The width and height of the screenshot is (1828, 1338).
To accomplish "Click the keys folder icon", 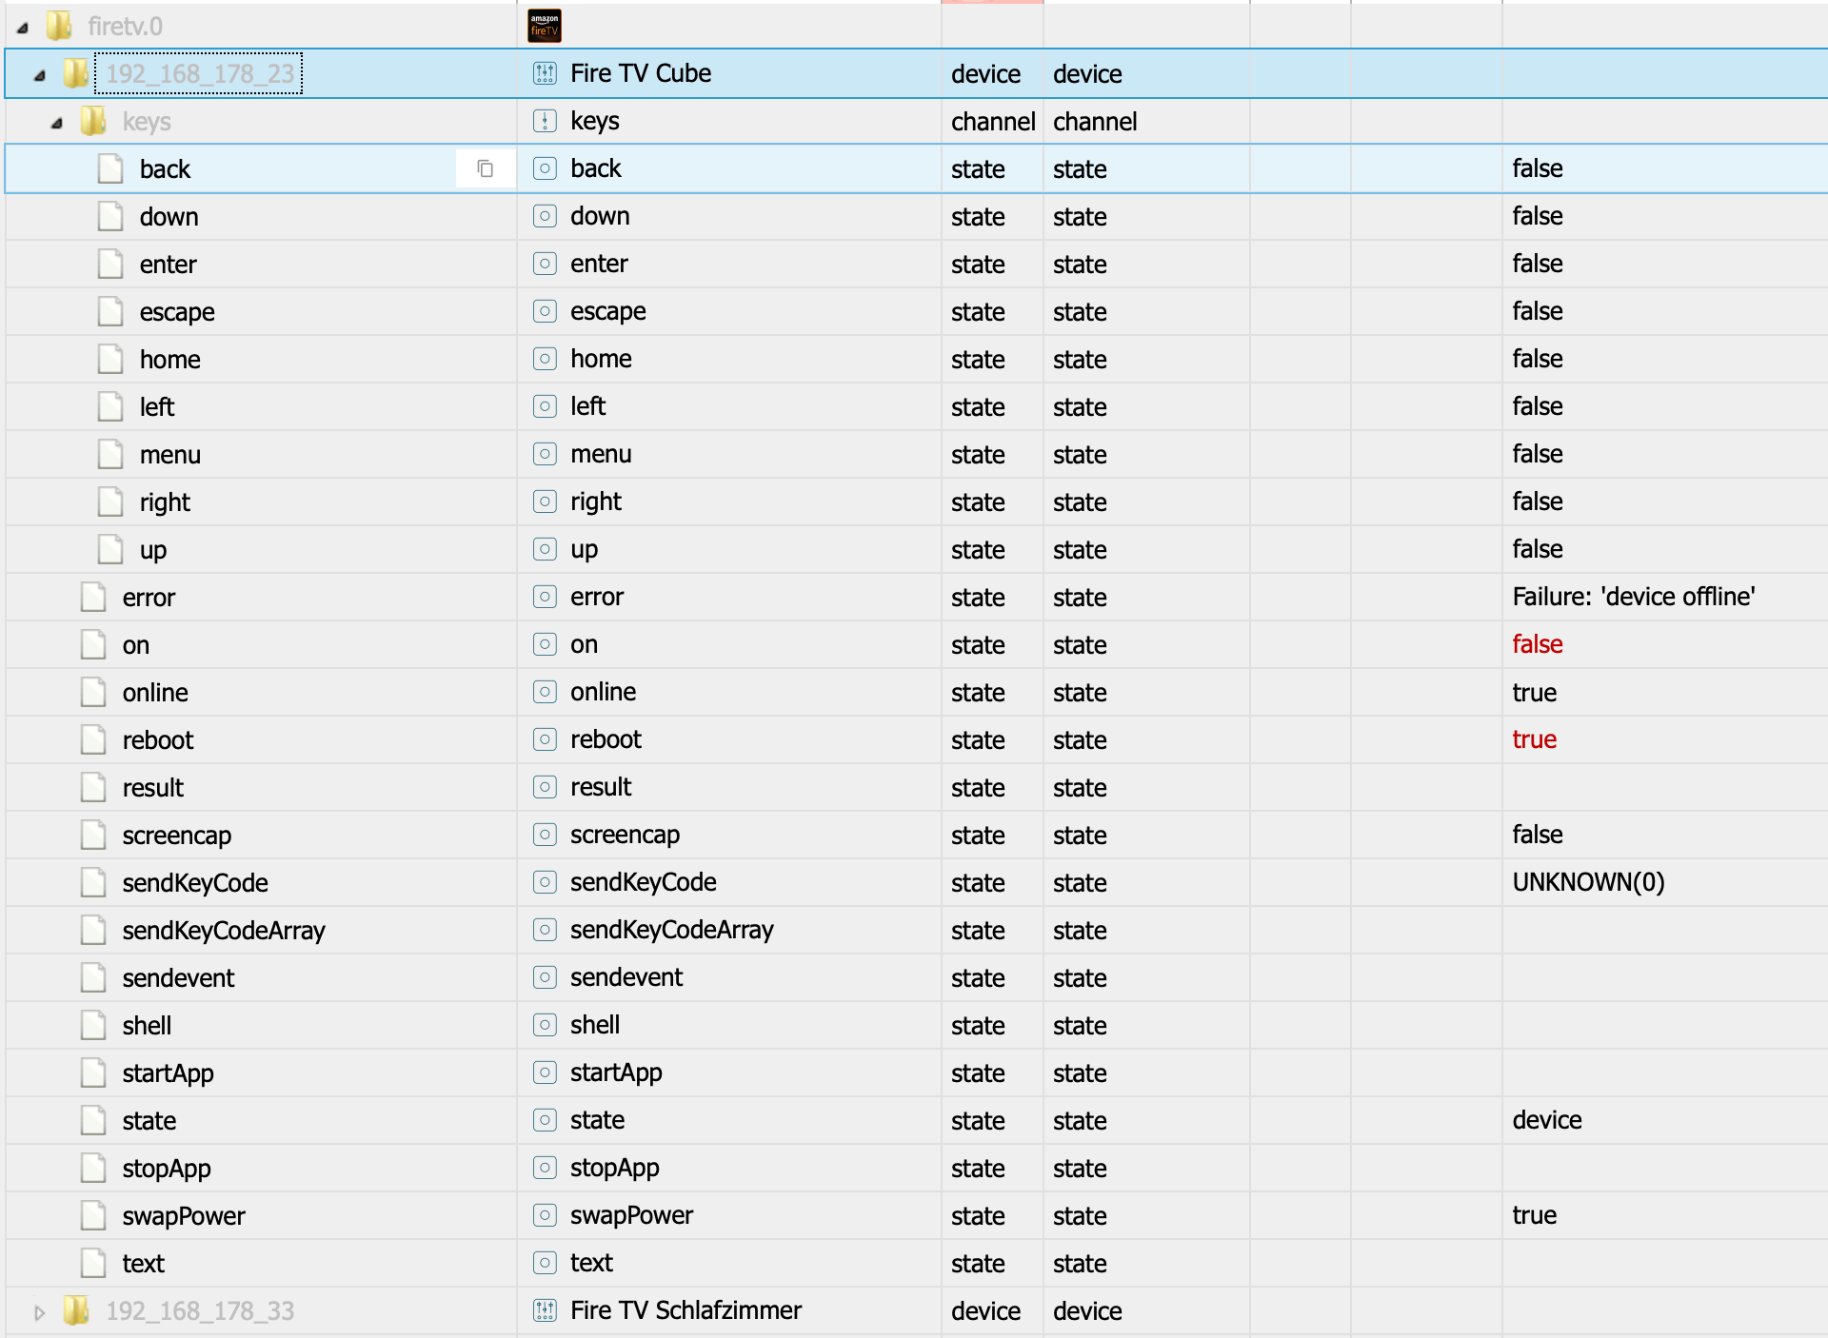I will point(93,121).
